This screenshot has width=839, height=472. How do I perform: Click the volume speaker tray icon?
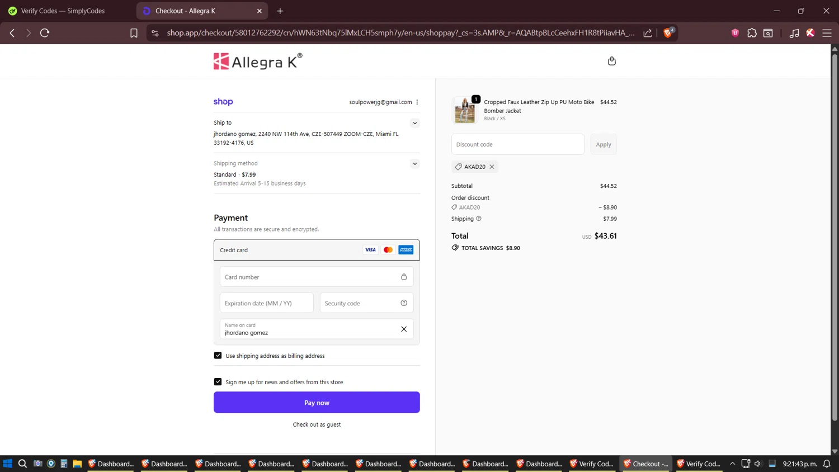click(x=758, y=464)
